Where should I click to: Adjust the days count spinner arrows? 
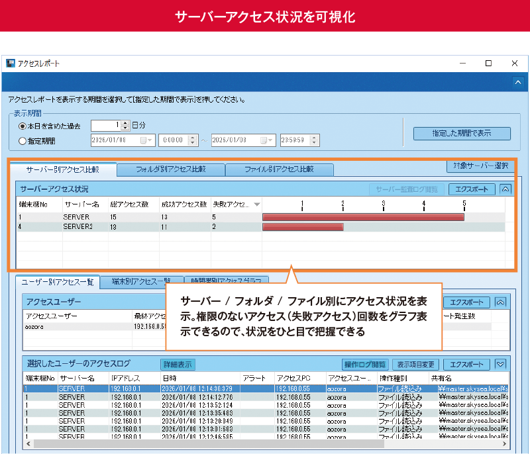125,124
